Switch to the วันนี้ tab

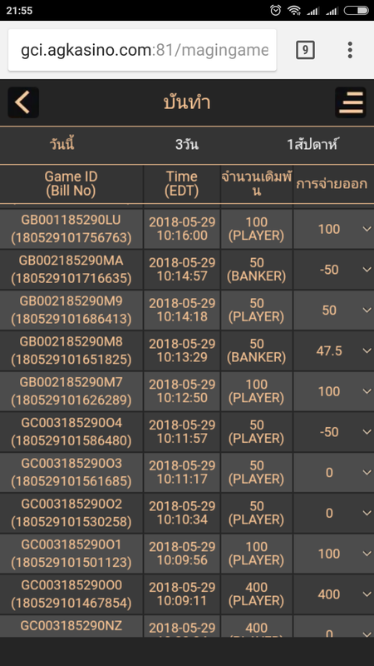point(62,144)
